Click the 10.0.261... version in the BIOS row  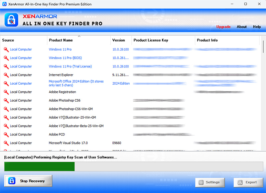click(x=120, y=58)
